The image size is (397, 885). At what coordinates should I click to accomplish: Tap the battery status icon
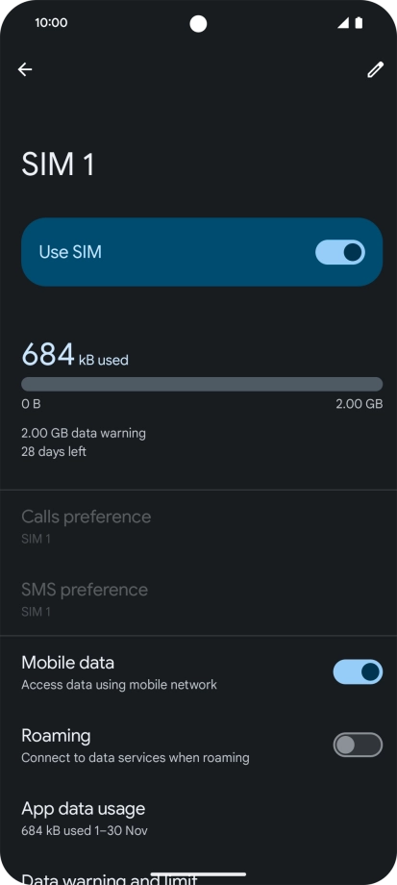359,22
